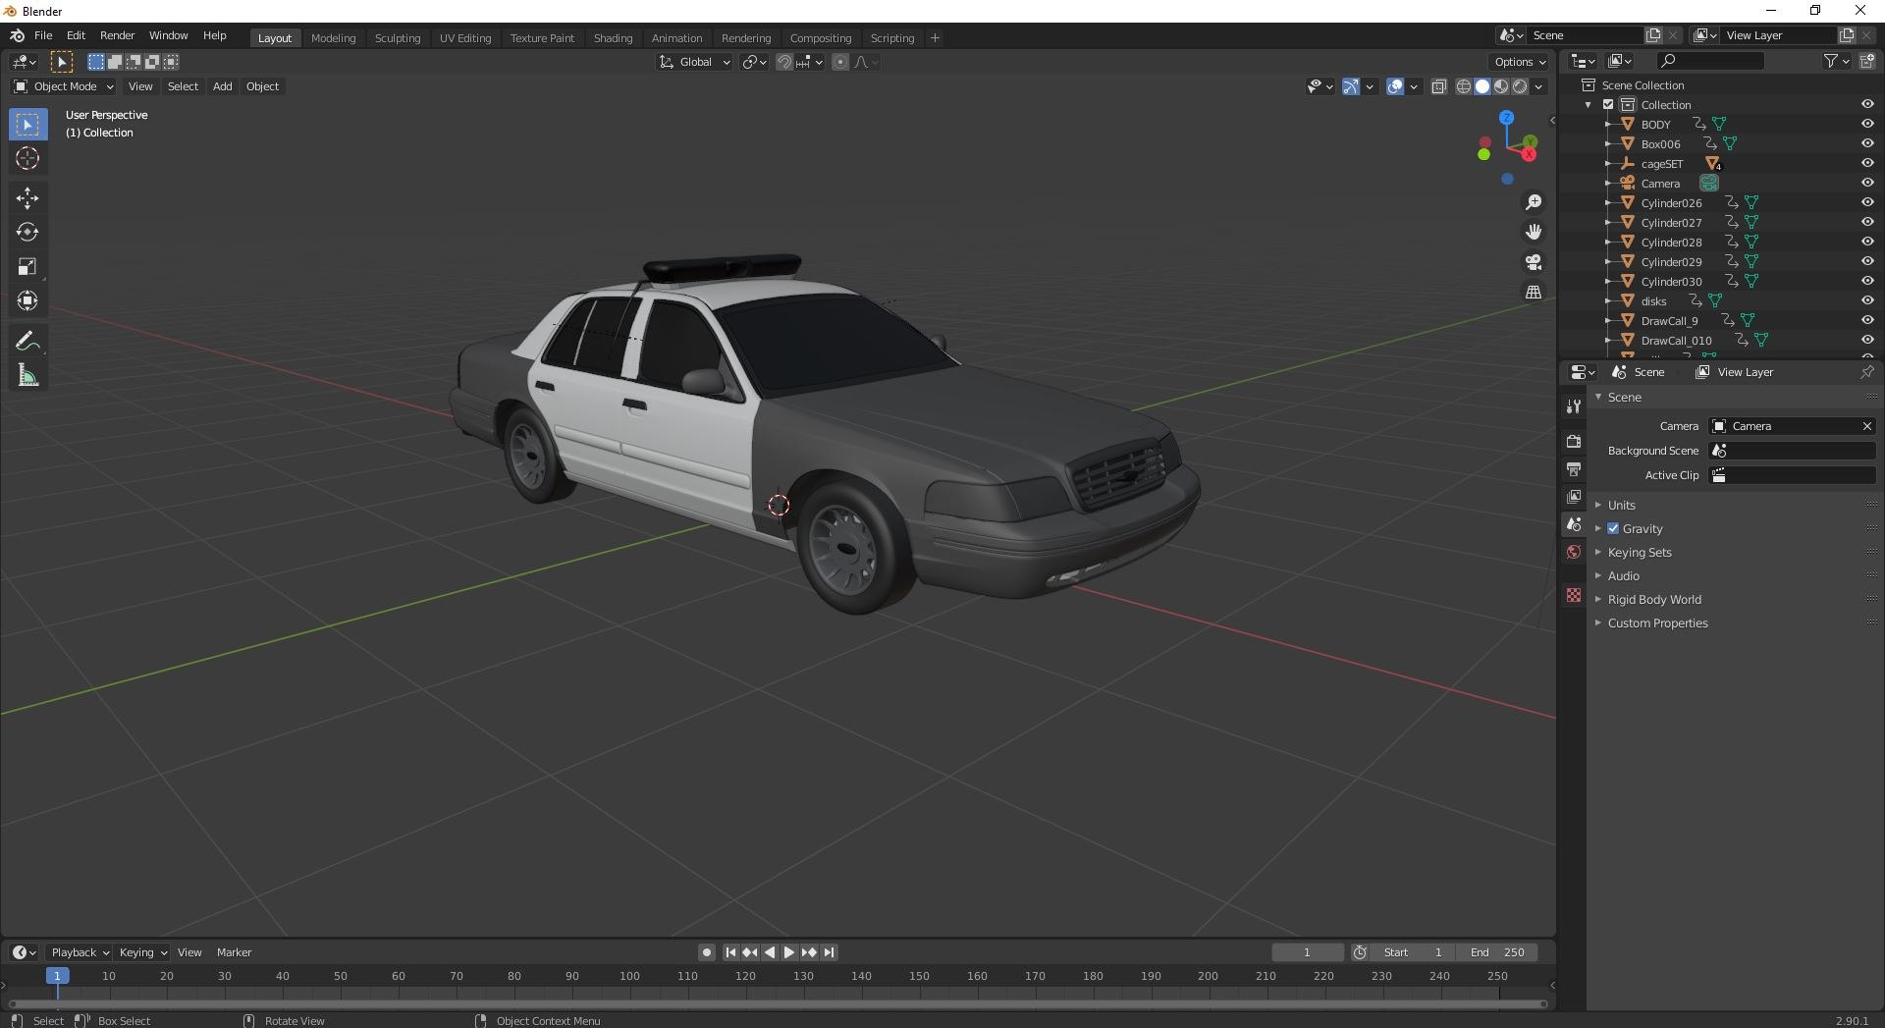This screenshot has height=1028, width=1885.
Task: Expand the Rigid Body World panel
Action: pyautogui.click(x=1653, y=599)
